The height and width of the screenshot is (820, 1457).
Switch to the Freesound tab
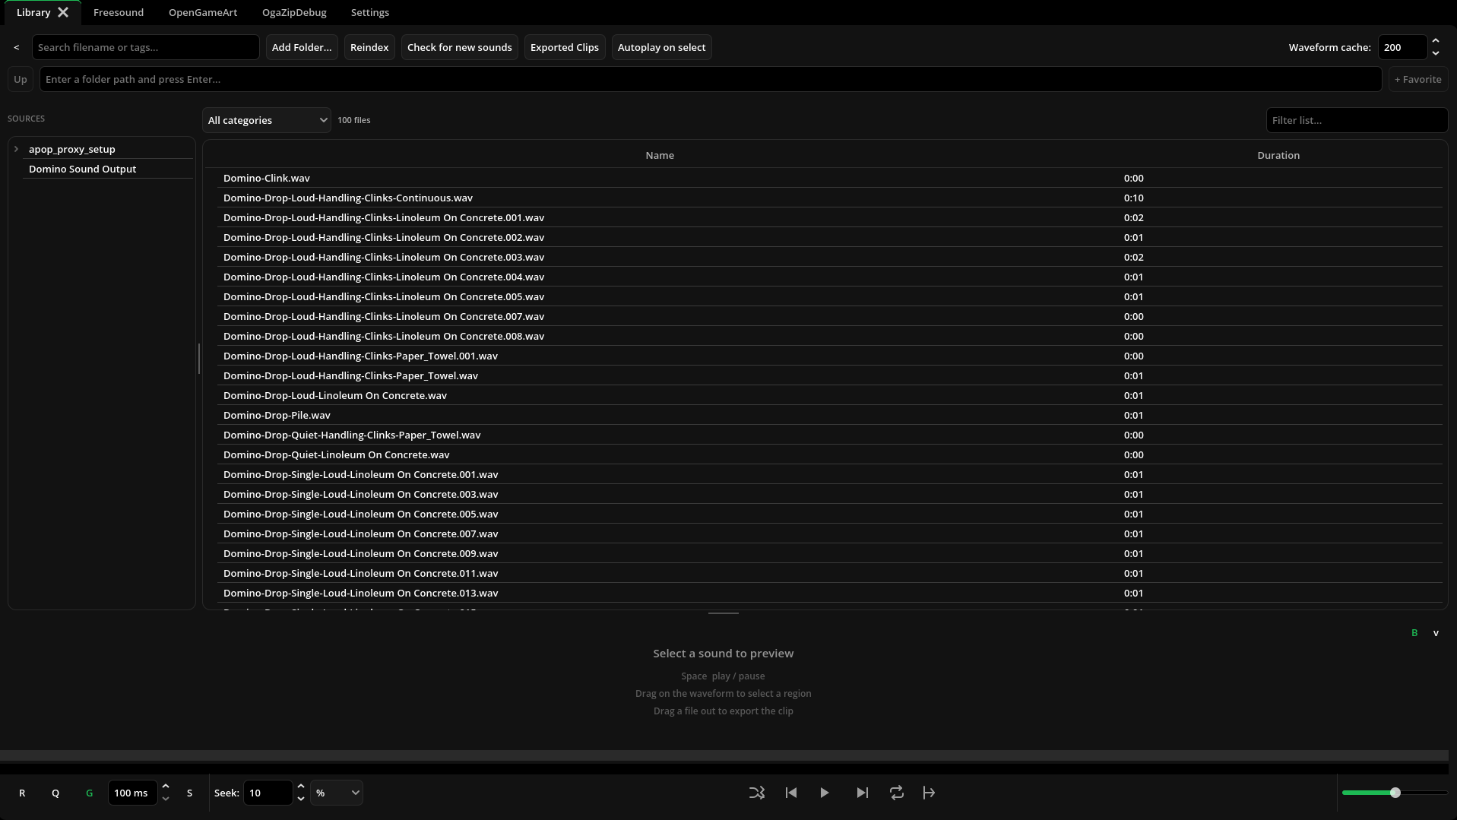[119, 12]
